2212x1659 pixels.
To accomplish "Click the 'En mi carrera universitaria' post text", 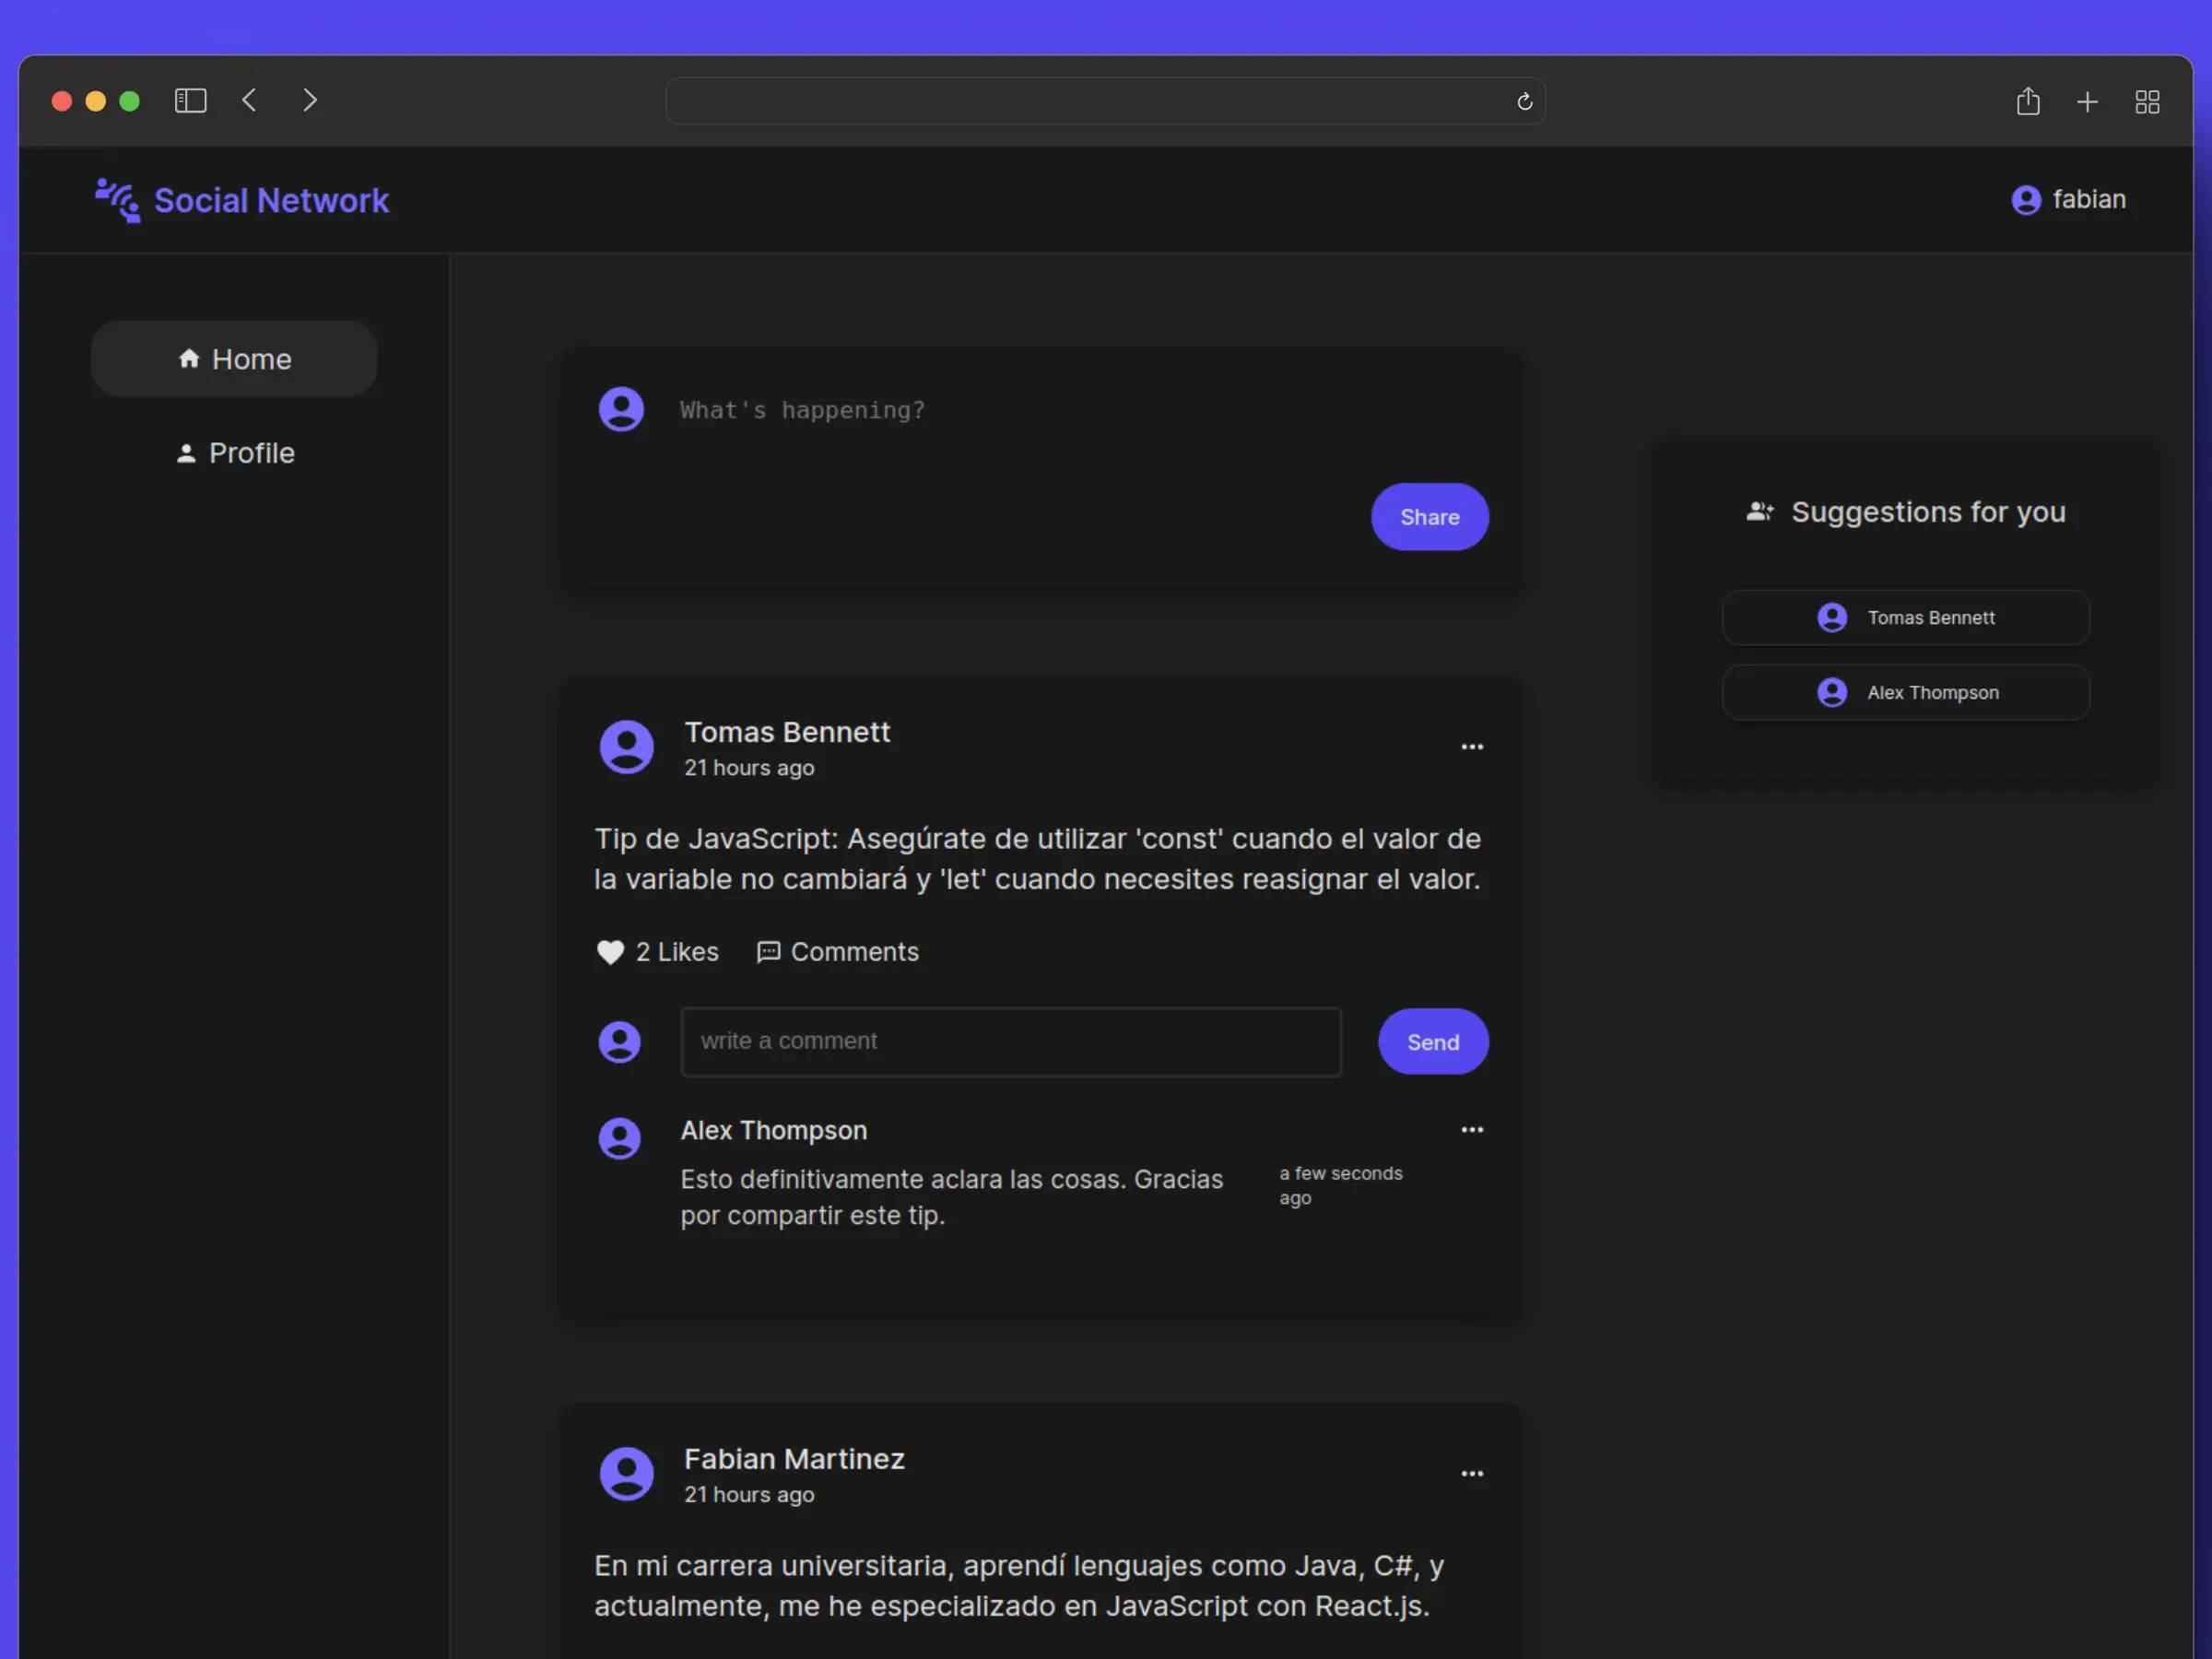I will click(1019, 1585).
